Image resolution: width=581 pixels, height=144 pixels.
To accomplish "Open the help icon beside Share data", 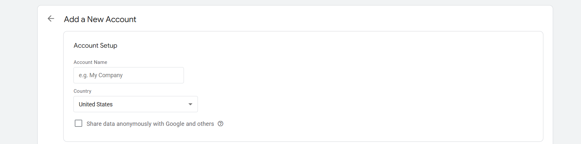I will (220, 124).
